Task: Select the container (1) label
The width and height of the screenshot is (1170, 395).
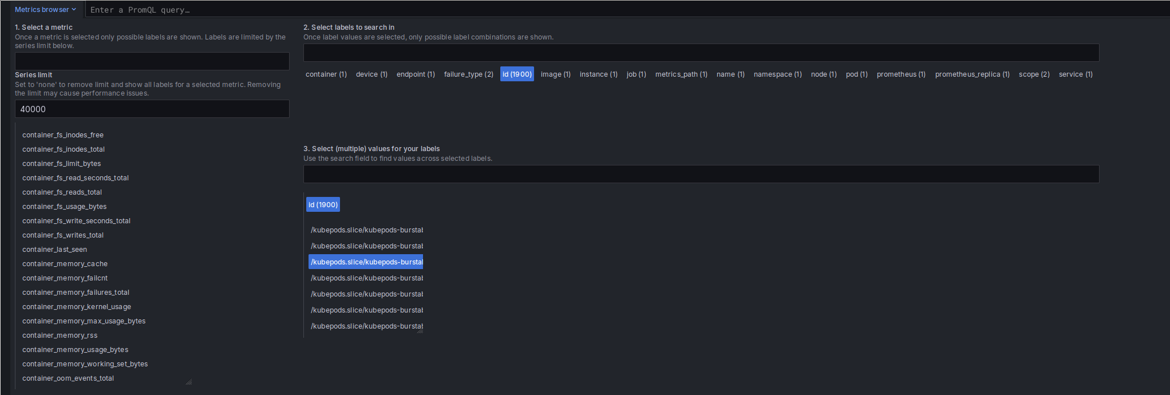Action: pyautogui.click(x=326, y=74)
